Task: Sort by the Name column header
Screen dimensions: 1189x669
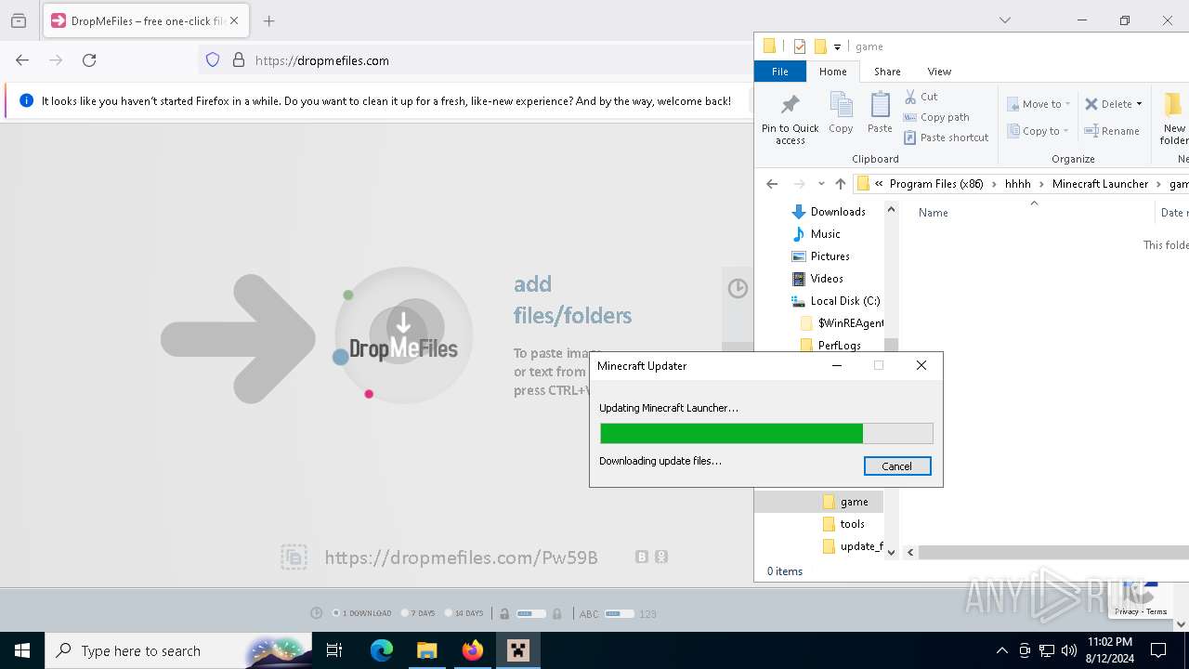Action: pos(934,213)
